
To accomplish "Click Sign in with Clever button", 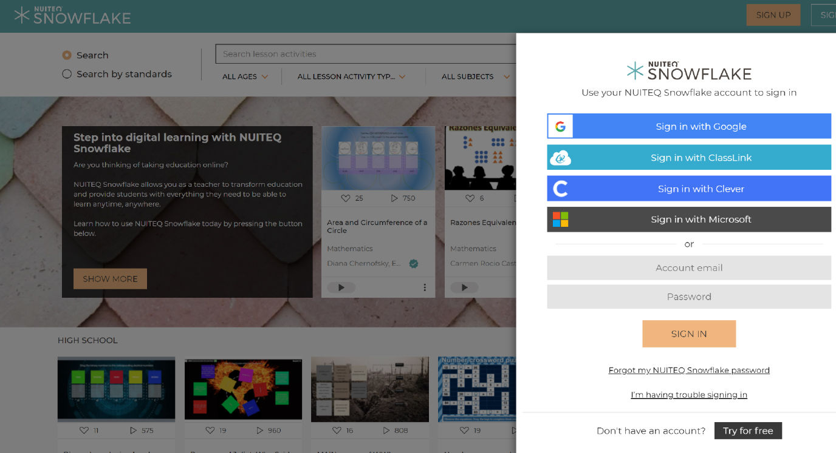I will (x=689, y=189).
